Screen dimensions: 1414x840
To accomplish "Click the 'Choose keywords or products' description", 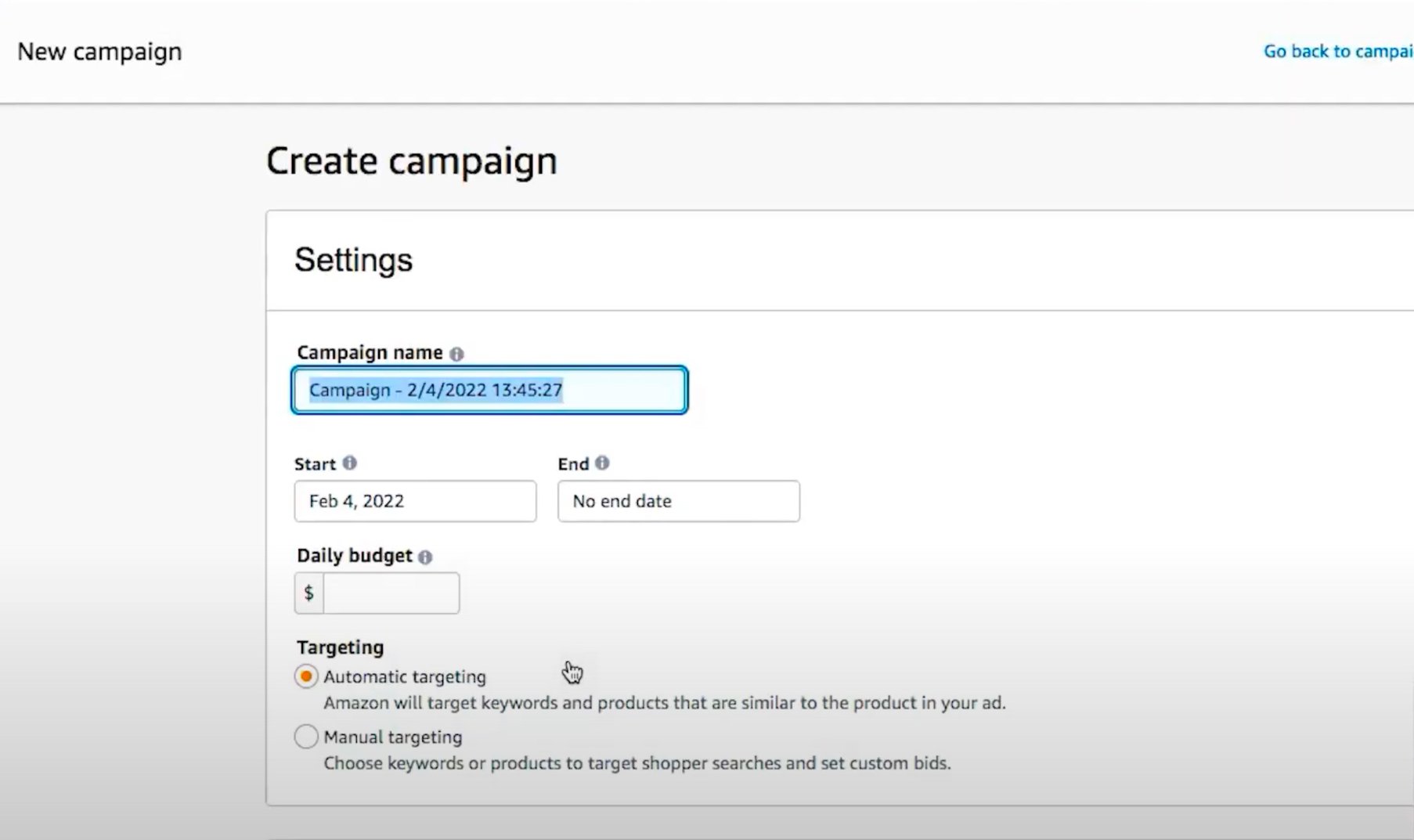I will click(x=637, y=763).
